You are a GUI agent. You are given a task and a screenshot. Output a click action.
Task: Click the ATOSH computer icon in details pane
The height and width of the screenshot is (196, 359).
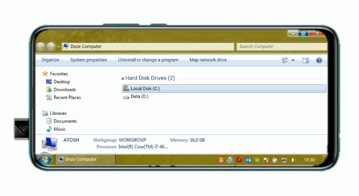coord(50,144)
